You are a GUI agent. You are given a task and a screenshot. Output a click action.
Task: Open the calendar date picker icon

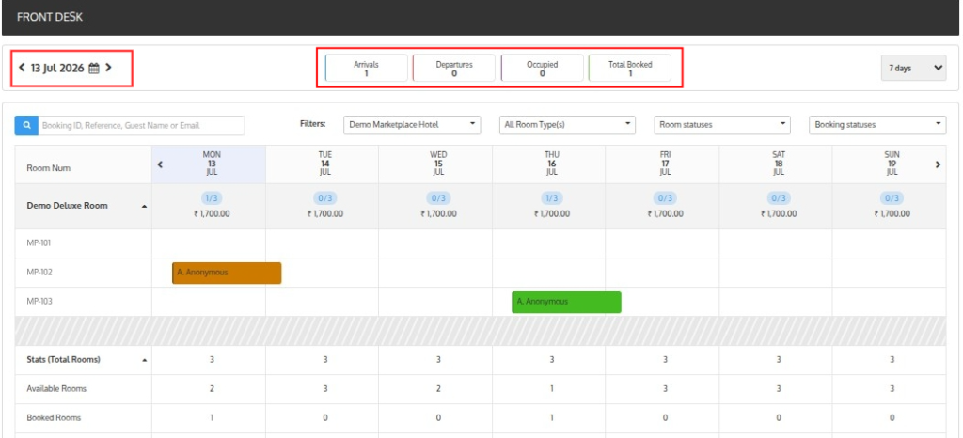(94, 68)
